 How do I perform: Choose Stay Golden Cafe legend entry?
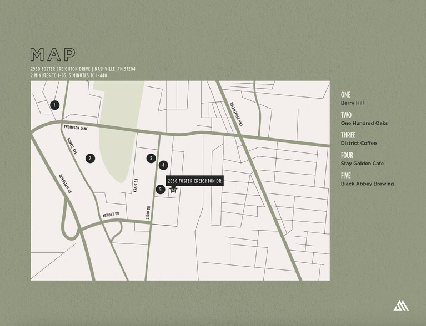362,164
